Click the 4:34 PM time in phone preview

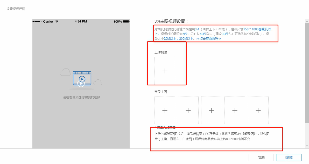81,22
